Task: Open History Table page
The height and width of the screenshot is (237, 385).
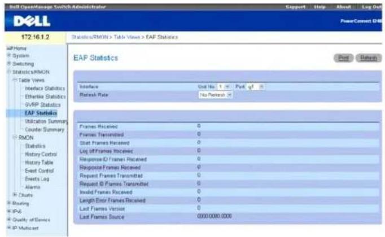Action: [39, 163]
